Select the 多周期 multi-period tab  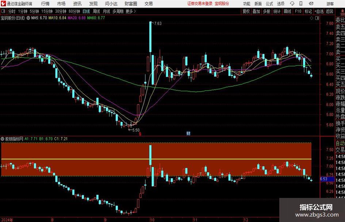[x=118, y=11]
